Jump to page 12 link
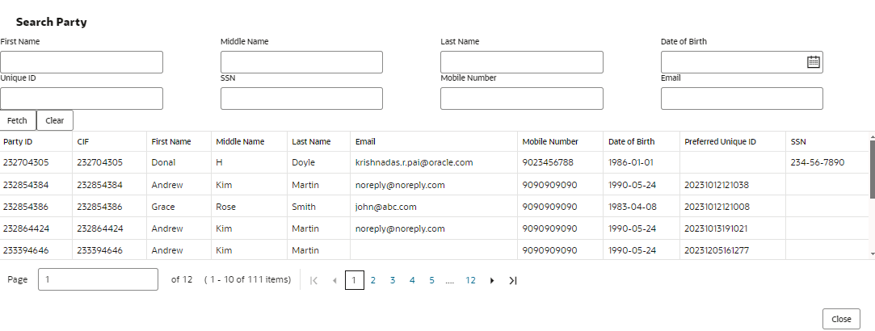 pos(470,280)
